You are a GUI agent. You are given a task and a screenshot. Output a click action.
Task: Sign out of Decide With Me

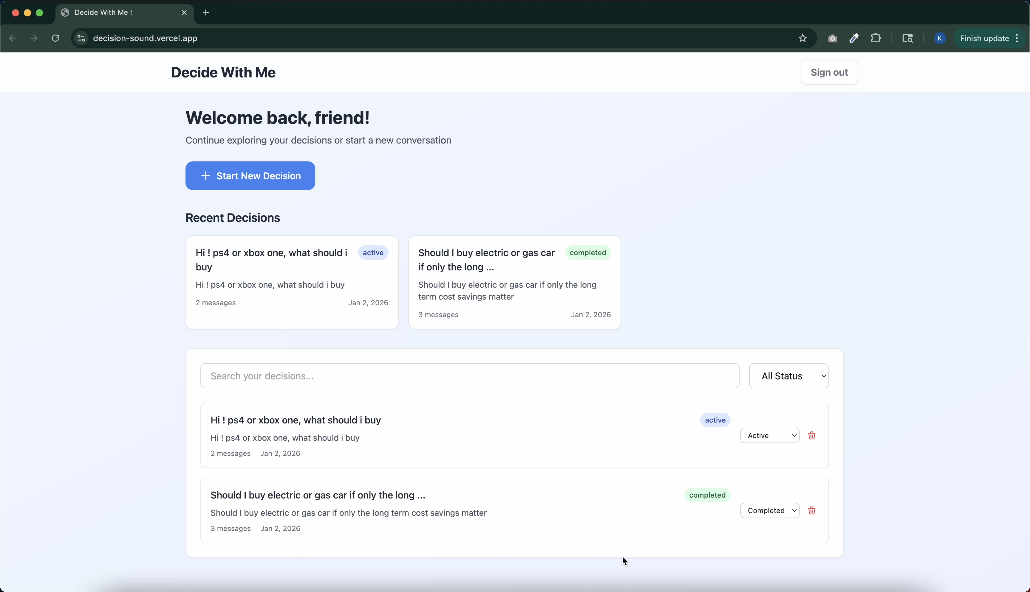829,72
